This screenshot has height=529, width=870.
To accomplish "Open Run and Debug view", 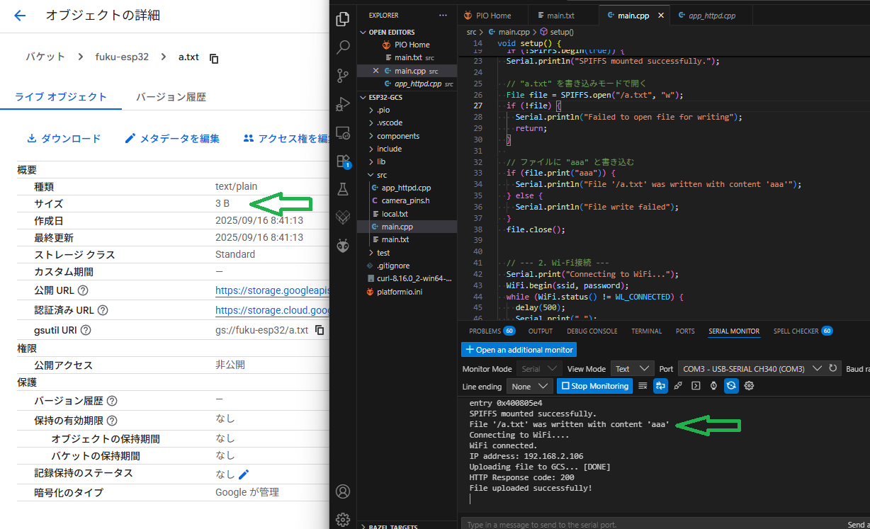I will point(343,104).
